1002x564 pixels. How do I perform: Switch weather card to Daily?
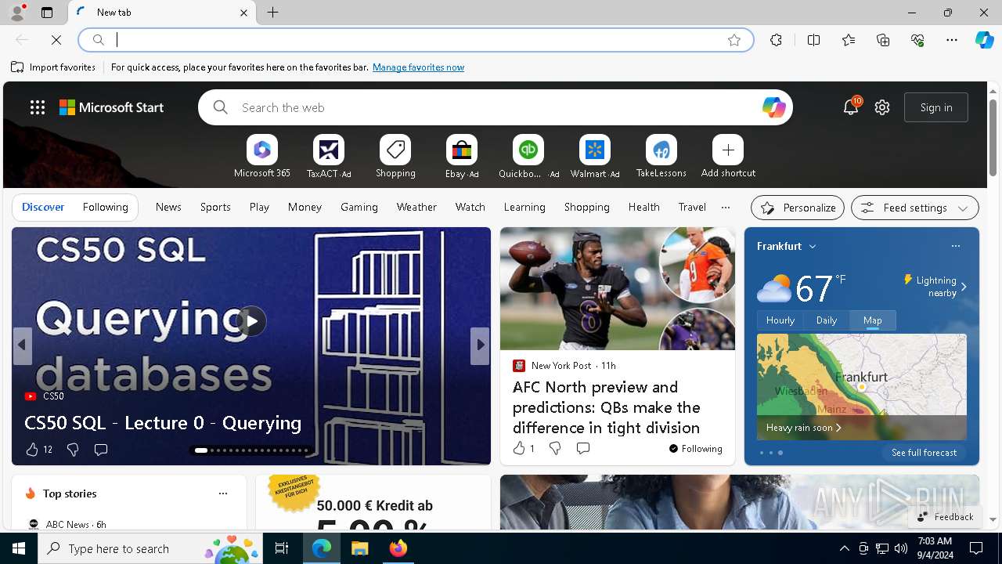click(827, 320)
